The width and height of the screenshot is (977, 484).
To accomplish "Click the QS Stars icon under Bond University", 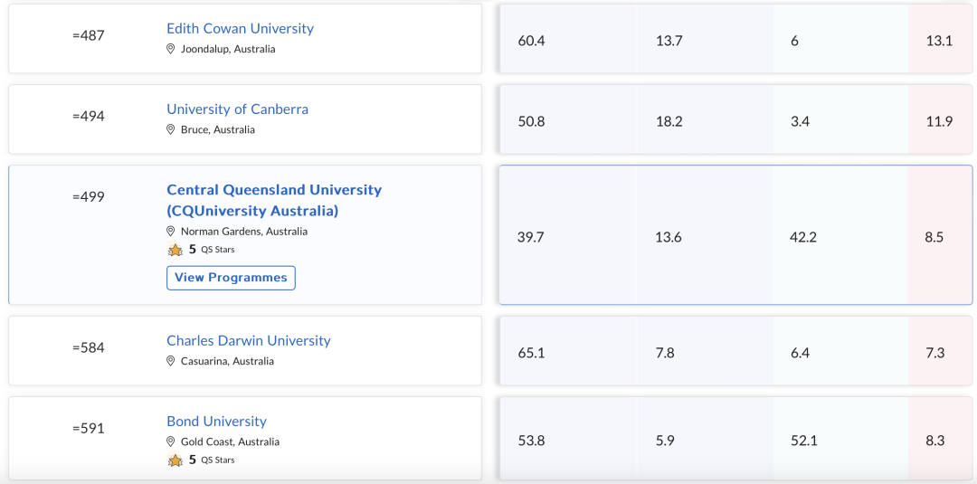I will pos(175,460).
